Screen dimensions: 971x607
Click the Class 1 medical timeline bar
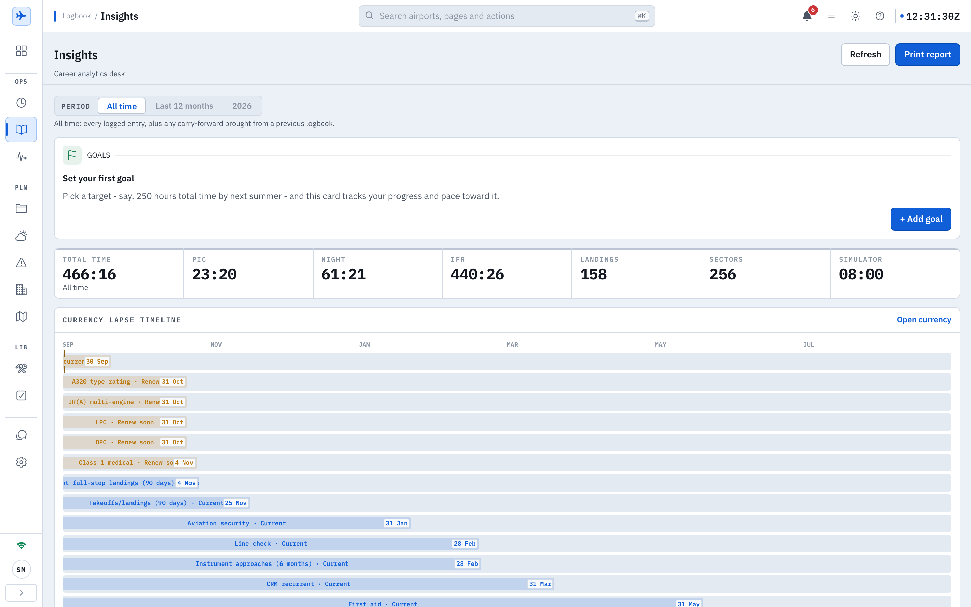[129, 462]
